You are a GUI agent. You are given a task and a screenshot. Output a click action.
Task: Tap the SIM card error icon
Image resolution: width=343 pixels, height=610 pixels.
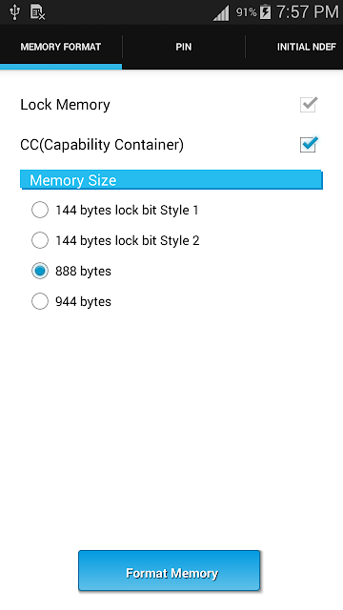coord(38,12)
